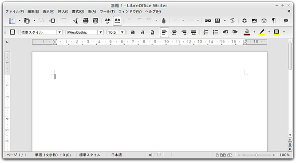Image resolution: width=296 pixels, height=163 pixels.
Task: Insert Hyperlink via chain icon
Action: pyautogui.click(x=208, y=20)
